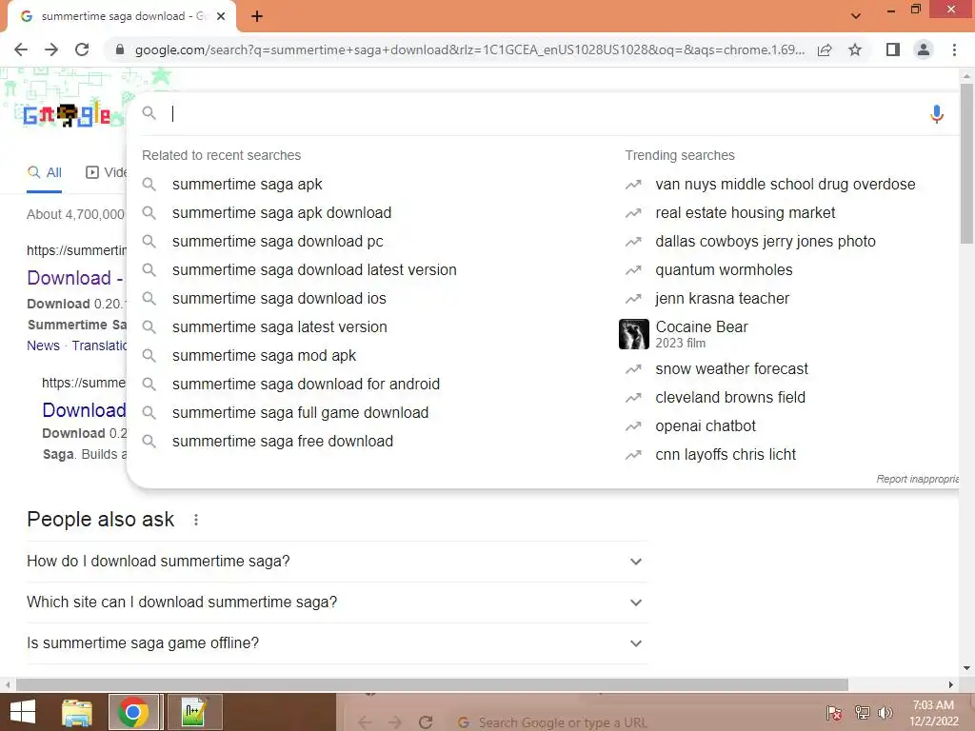Close the summertime saga download tab

(x=221, y=16)
